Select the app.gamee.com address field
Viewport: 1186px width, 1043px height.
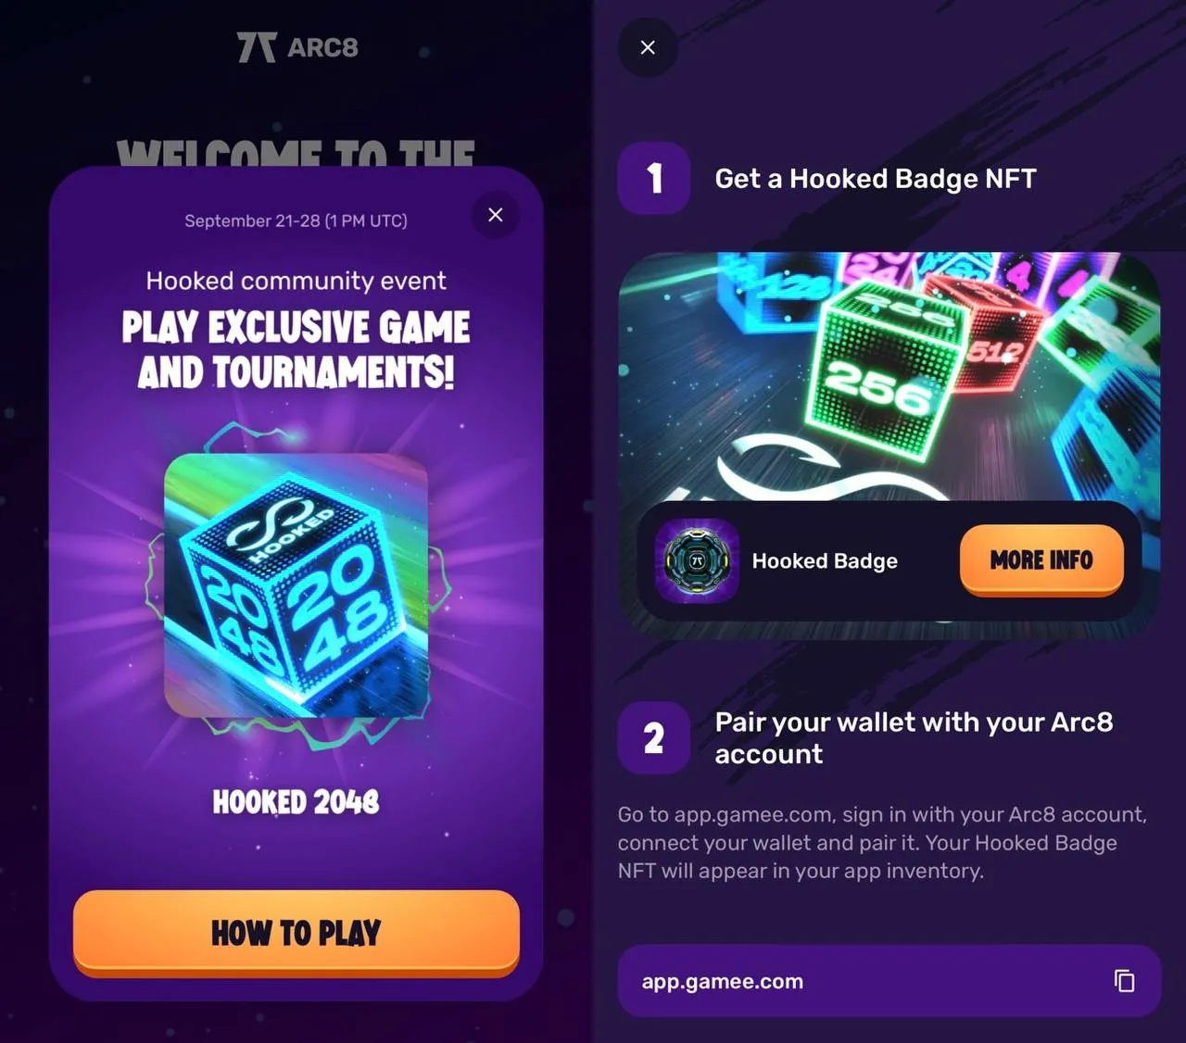(889, 981)
